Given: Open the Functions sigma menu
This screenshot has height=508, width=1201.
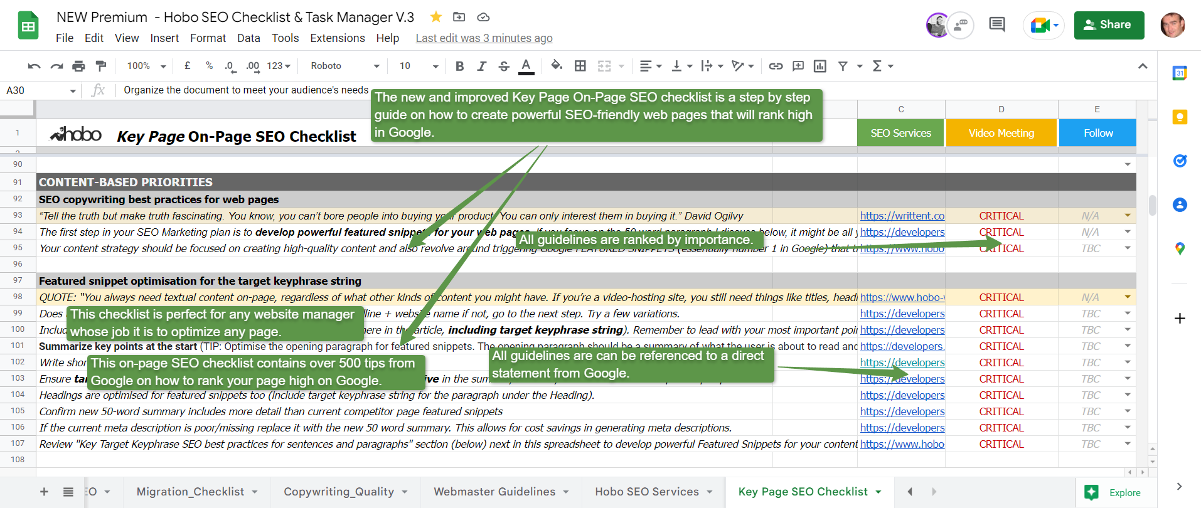Looking at the screenshot, I should pyautogui.click(x=882, y=66).
